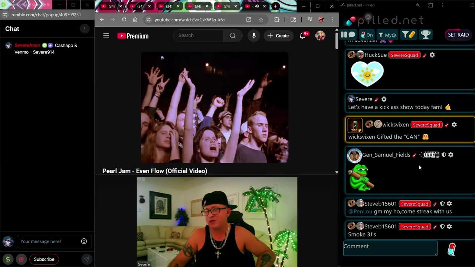Click the SevereAnon username in Rumble chat
Image resolution: width=475 pixels, height=267 pixels.
[27, 45]
